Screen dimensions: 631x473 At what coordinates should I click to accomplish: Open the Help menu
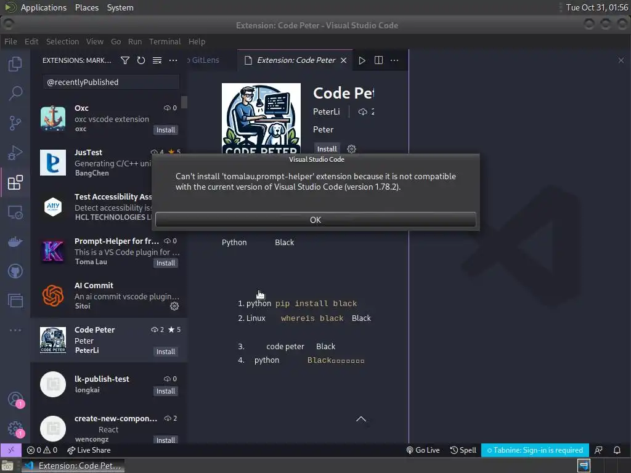(x=197, y=41)
